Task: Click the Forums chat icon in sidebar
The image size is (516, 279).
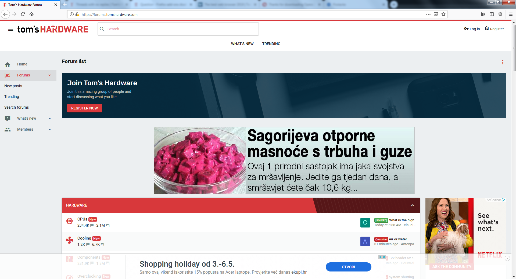Action: tap(8, 75)
